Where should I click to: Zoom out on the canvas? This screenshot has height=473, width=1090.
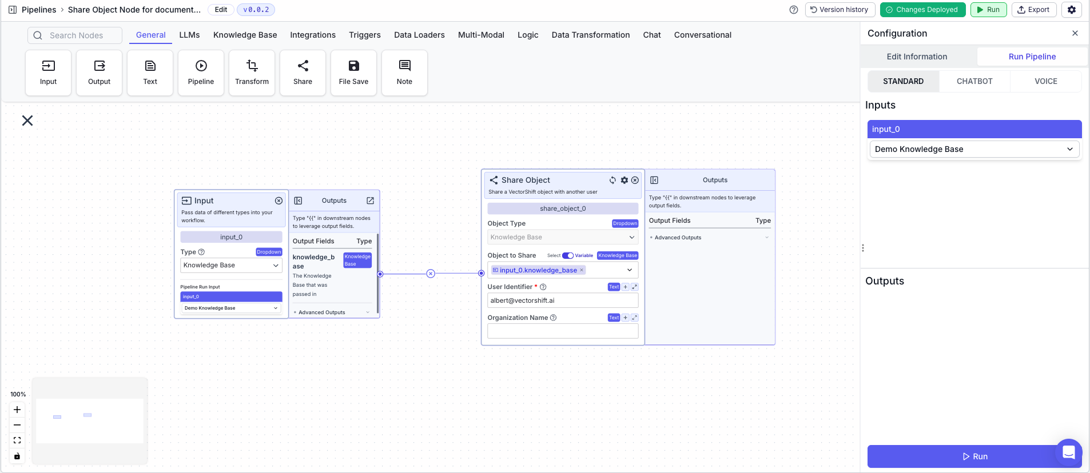click(x=17, y=425)
